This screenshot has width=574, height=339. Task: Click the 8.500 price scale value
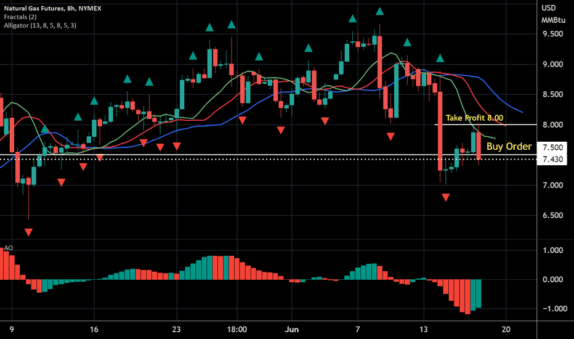pos(553,94)
